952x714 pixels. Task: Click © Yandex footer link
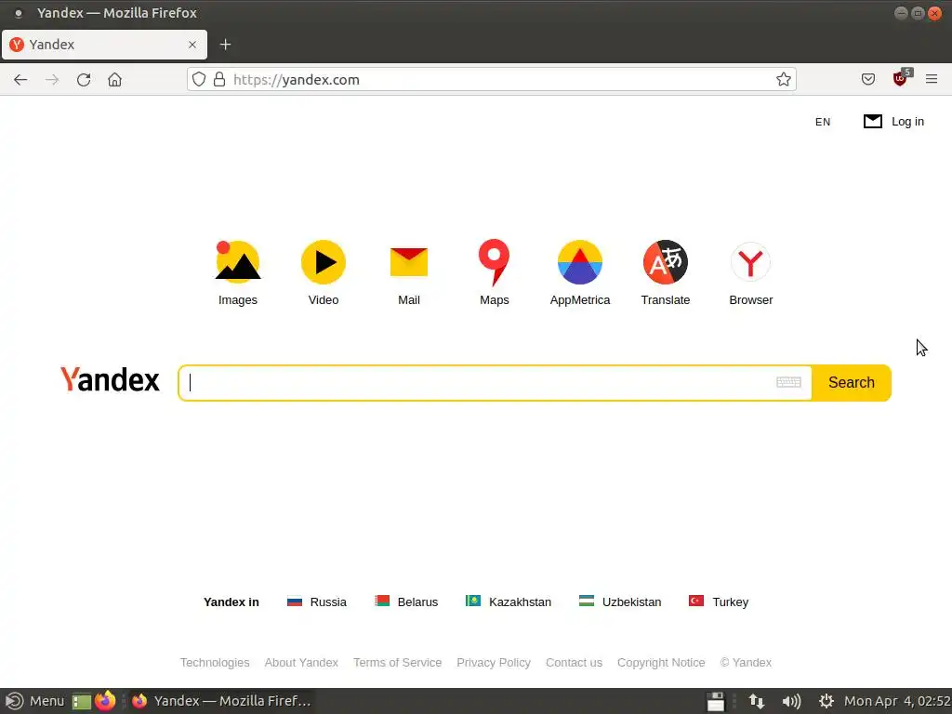(x=746, y=662)
